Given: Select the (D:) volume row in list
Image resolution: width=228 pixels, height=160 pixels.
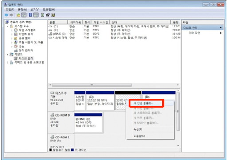Looking at the screenshot, I should click(x=114, y=30).
